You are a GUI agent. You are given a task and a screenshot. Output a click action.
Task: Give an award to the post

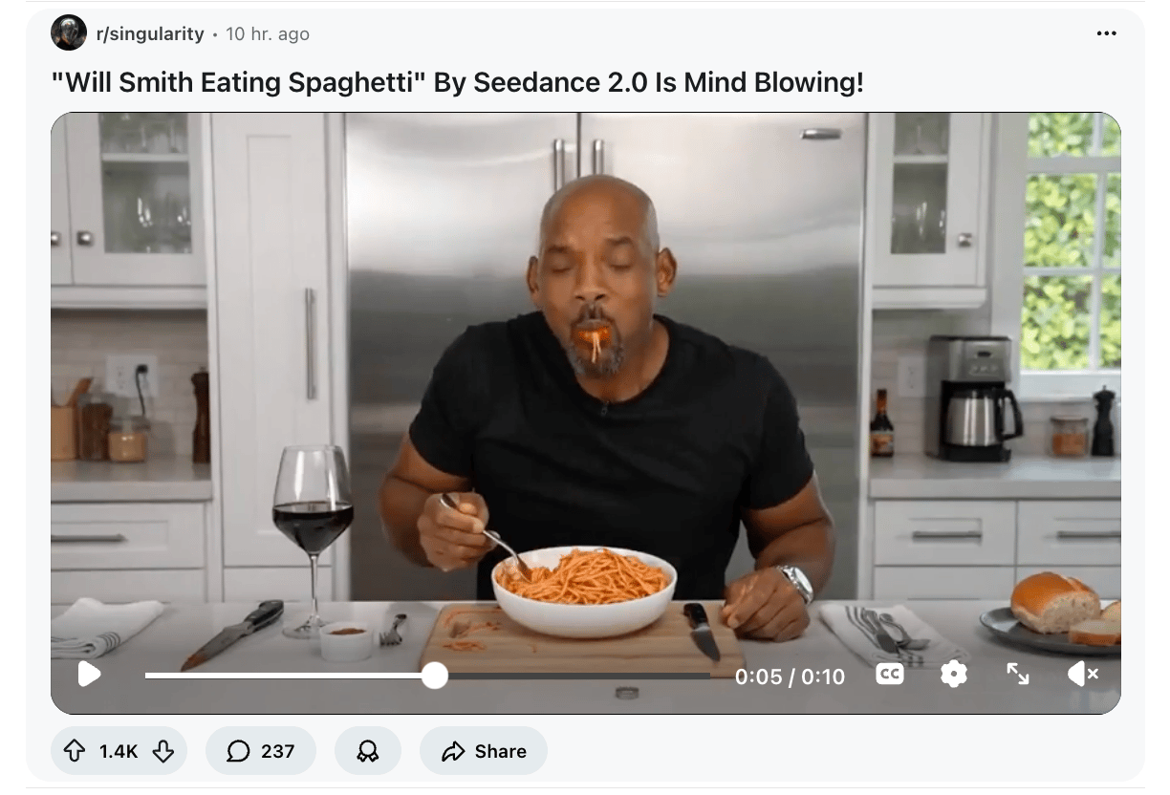(x=367, y=751)
